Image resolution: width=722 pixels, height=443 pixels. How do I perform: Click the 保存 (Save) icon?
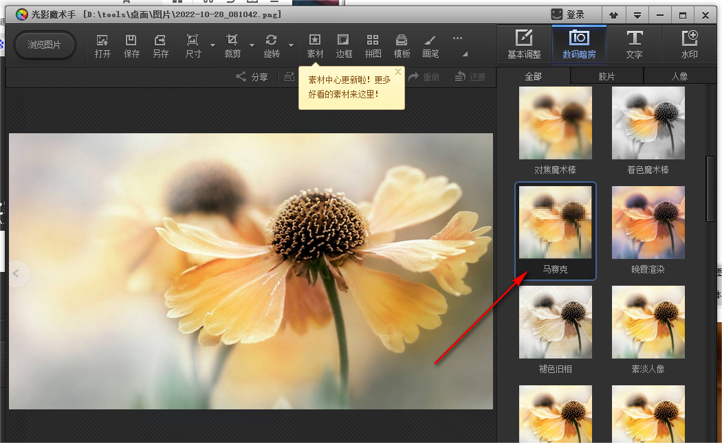point(131,45)
